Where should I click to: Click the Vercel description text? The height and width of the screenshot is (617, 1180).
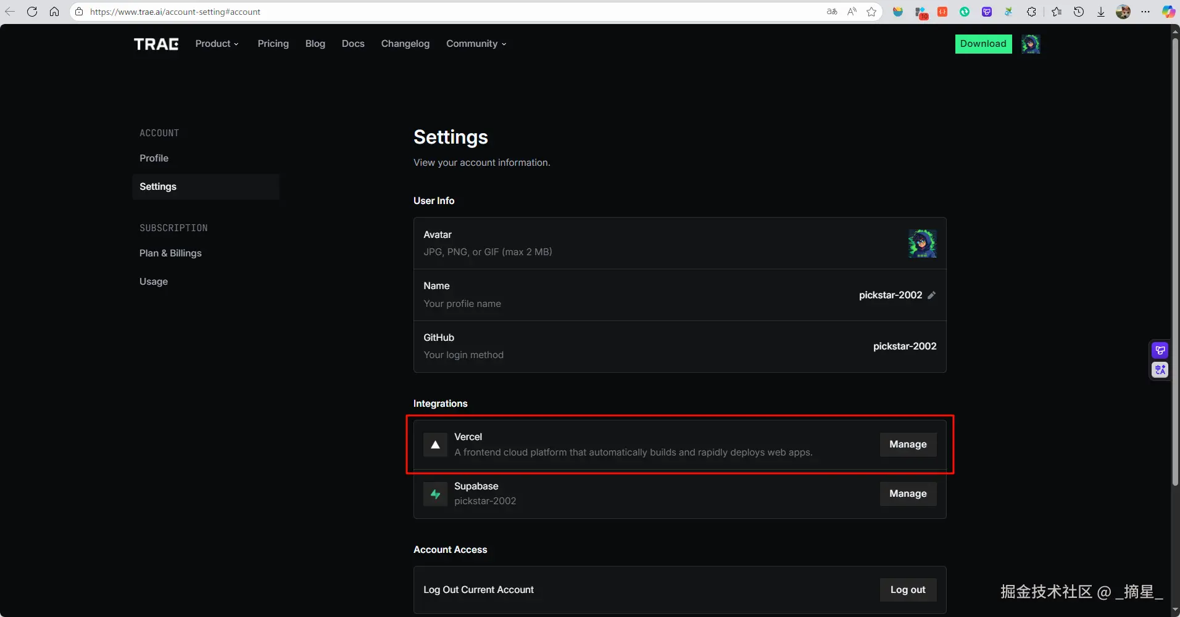coord(633,452)
